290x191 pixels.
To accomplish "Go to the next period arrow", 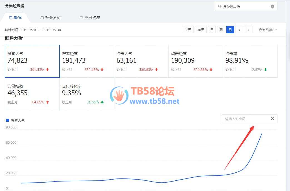I will (249, 30).
